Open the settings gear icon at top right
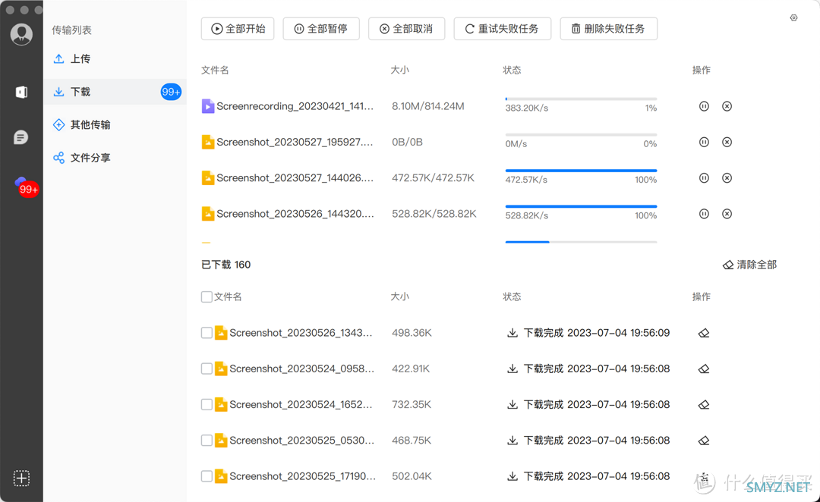The height and width of the screenshot is (502, 820). [x=794, y=17]
